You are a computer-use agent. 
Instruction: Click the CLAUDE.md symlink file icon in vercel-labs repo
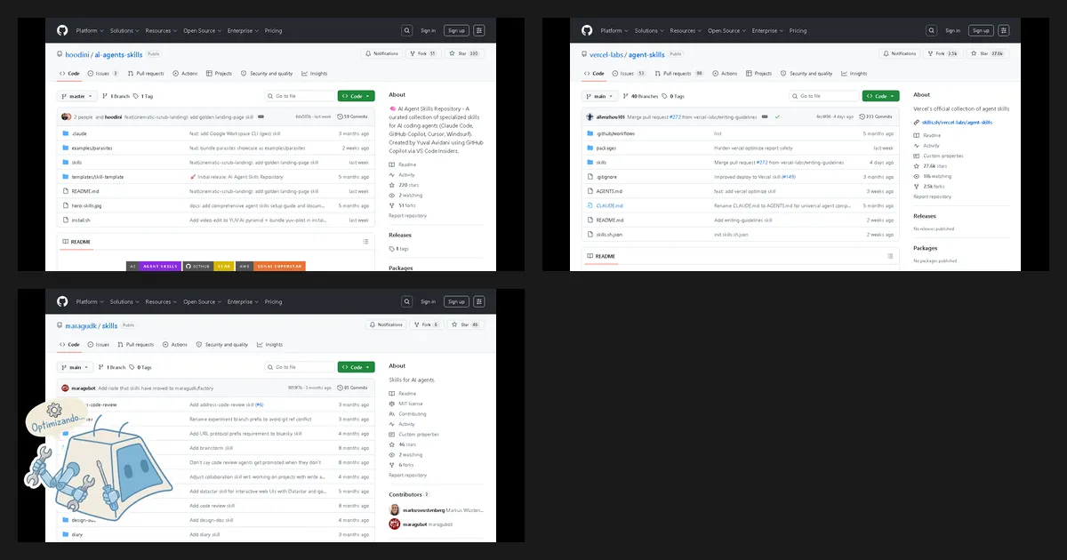[x=590, y=205]
